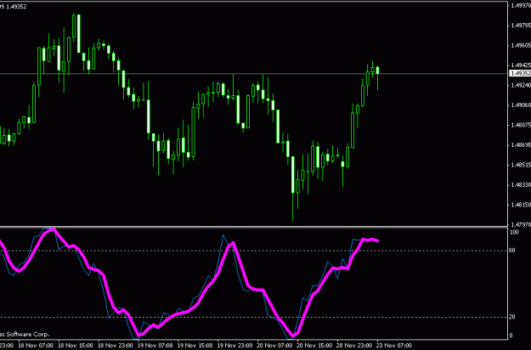Click the "18 Nov 15:00" time label
This screenshot has height=350, width=531.
click(x=76, y=346)
